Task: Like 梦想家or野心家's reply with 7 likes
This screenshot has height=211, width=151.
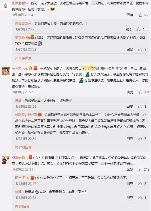Action: pos(140,139)
